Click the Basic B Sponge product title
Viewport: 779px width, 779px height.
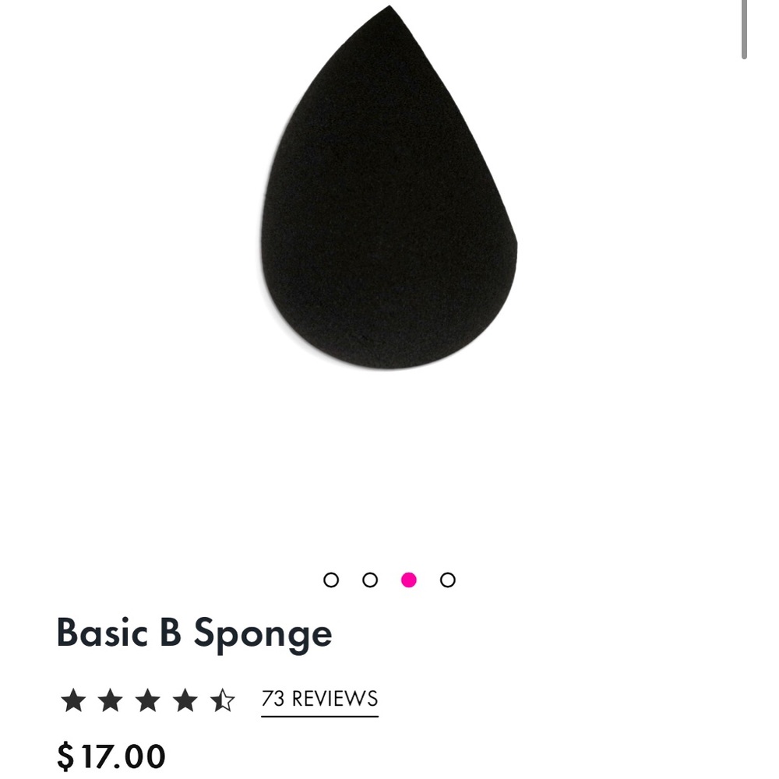coord(196,633)
